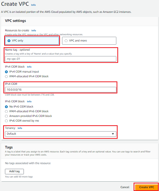This screenshot has width=159, height=191.
Task: Click the Add tag button
Action: pyautogui.click(x=14, y=171)
